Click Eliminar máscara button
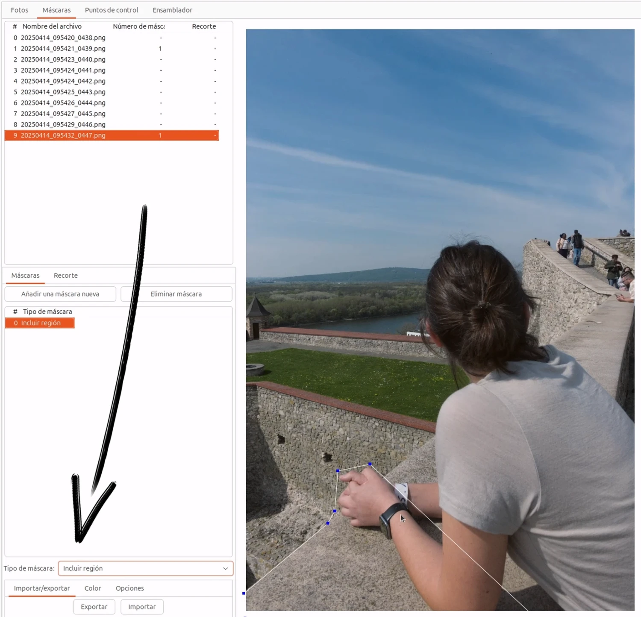 pyautogui.click(x=176, y=294)
